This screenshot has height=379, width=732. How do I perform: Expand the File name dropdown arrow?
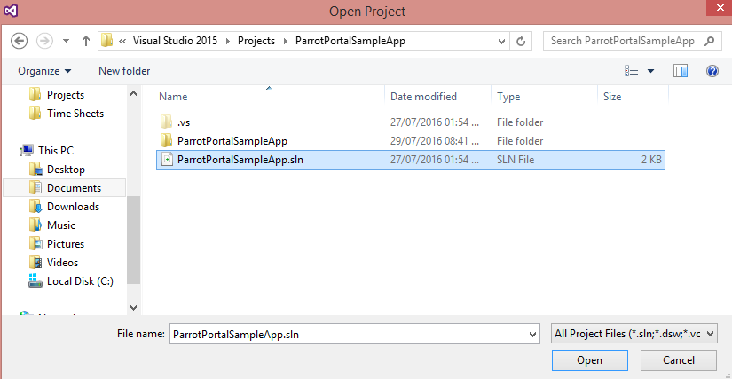pyautogui.click(x=532, y=335)
